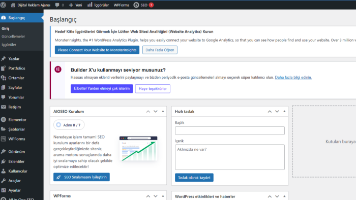Click the Elementor icon in sidebar

[x=4, y=120]
